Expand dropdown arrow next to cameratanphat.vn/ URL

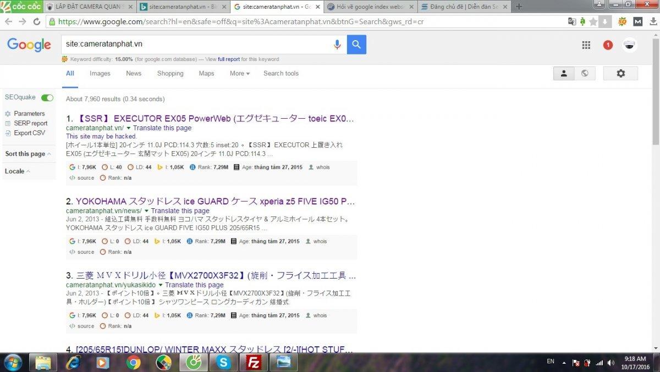click(x=128, y=128)
